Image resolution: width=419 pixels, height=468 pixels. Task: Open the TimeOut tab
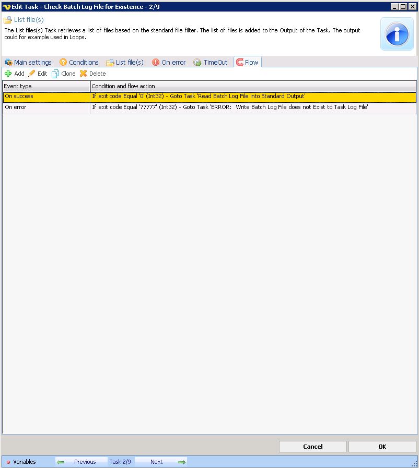(211, 62)
